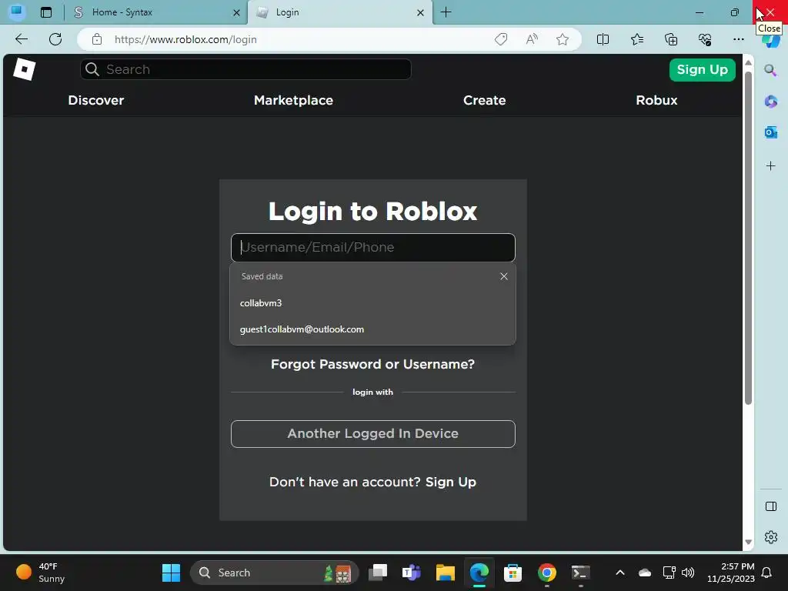Select the Login tab
The width and height of the screenshot is (788, 591).
339,12
